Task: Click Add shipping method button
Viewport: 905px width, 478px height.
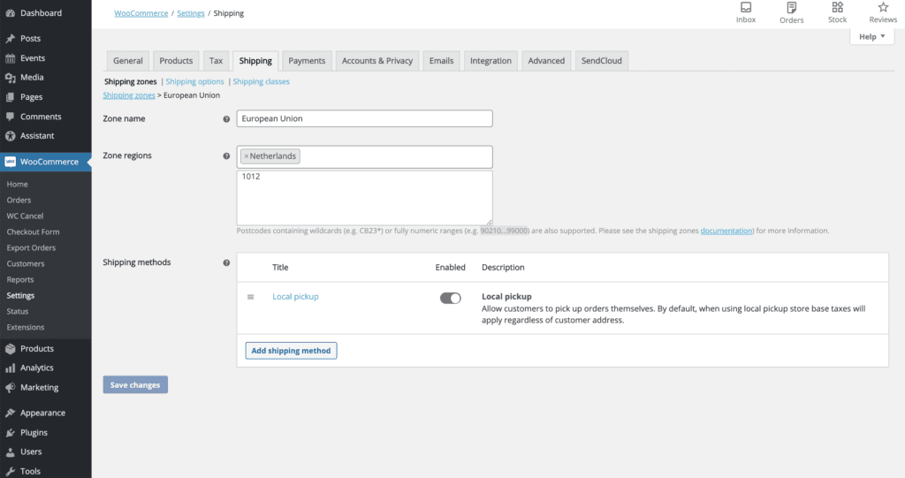Action: 291,351
